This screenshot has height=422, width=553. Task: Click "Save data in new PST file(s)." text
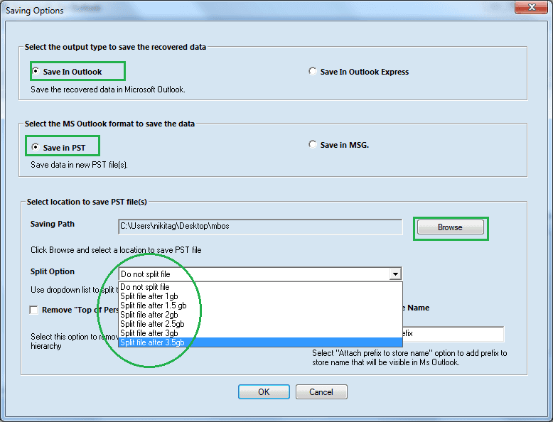tap(79, 165)
